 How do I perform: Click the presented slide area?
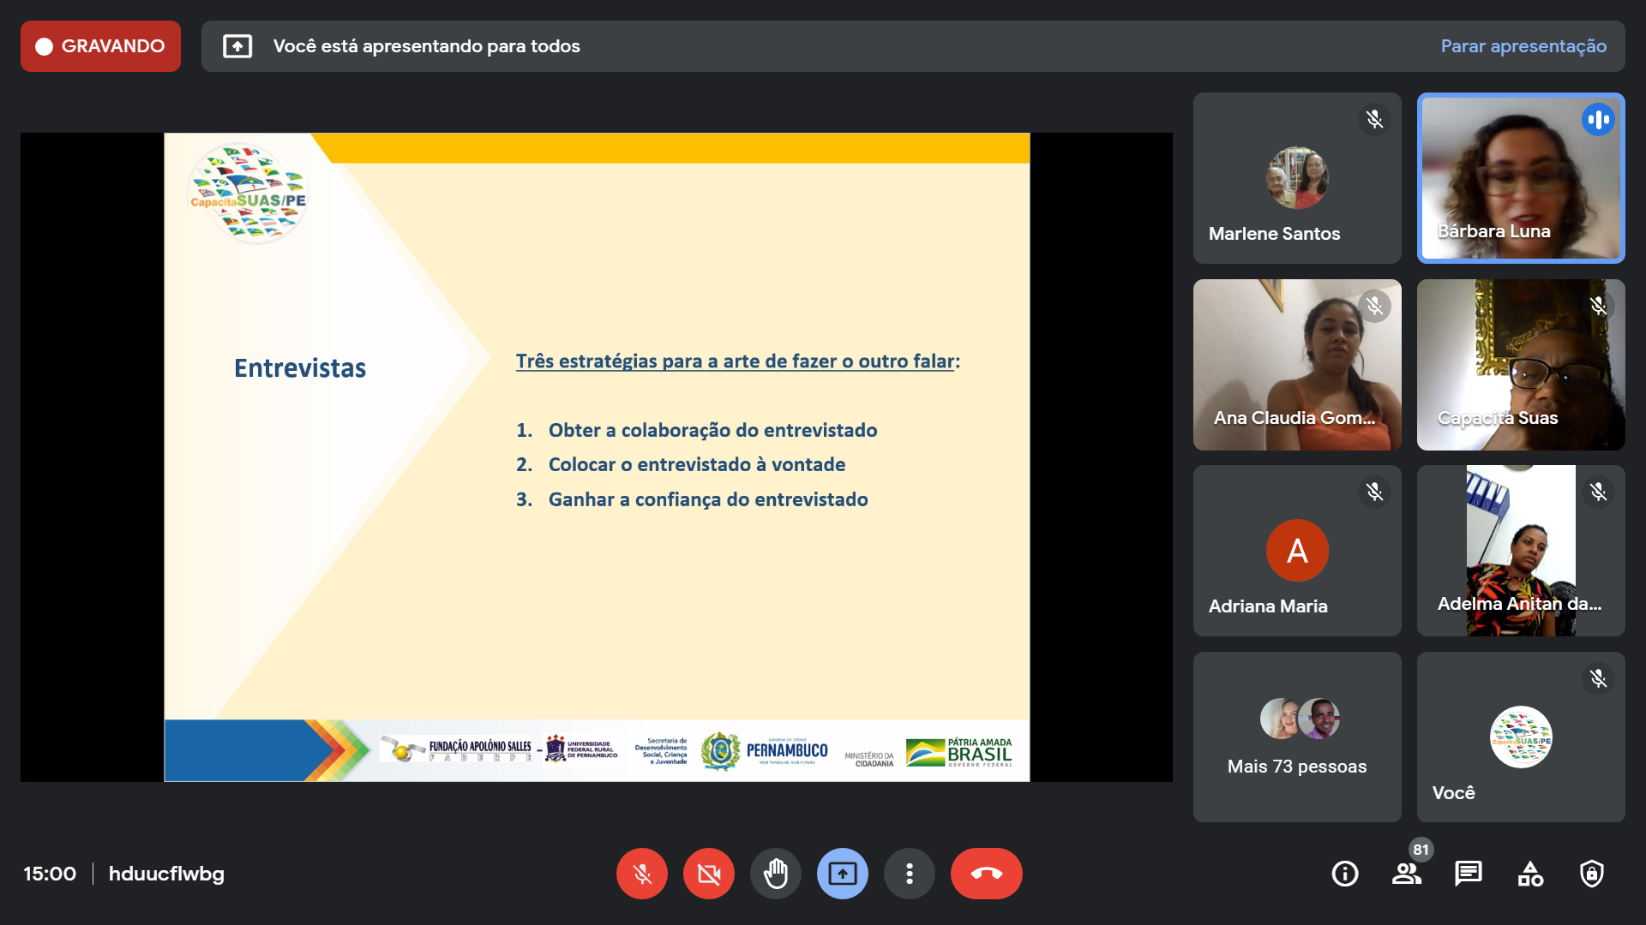coord(597,457)
